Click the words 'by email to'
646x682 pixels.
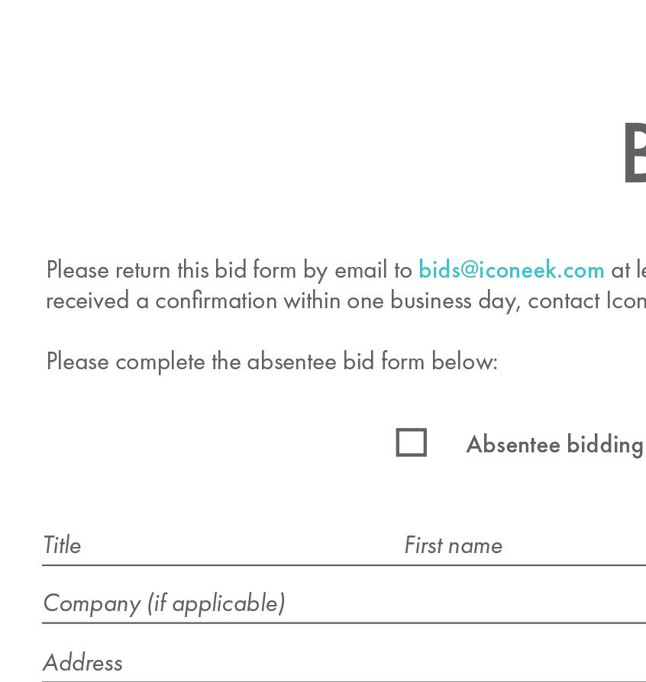[358, 270]
